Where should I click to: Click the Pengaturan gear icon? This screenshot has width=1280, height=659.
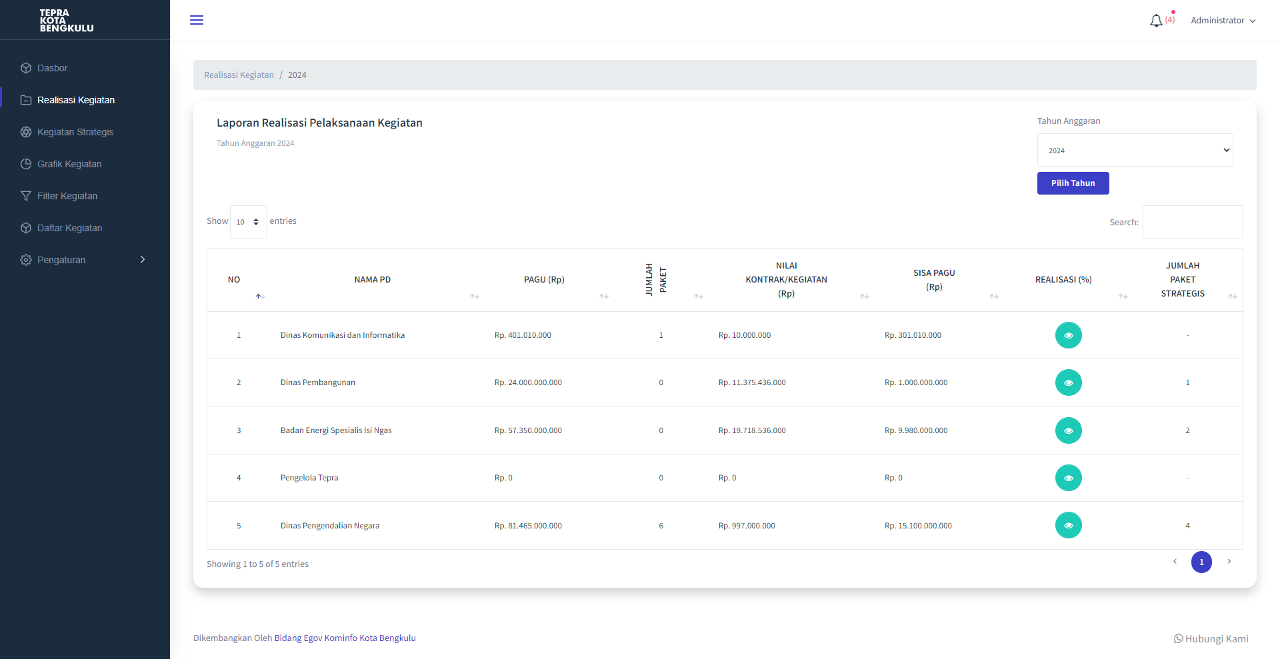tap(26, 260)
